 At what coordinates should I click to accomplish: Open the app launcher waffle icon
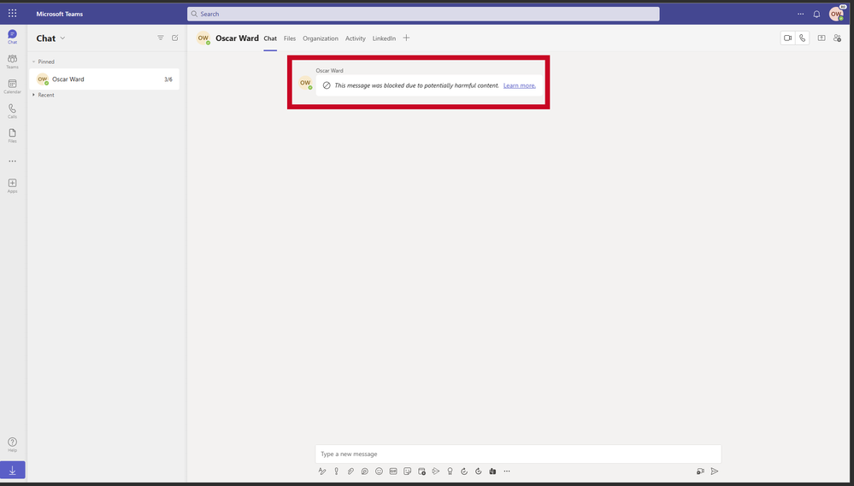pyautogui.click(x=12, y=14)
